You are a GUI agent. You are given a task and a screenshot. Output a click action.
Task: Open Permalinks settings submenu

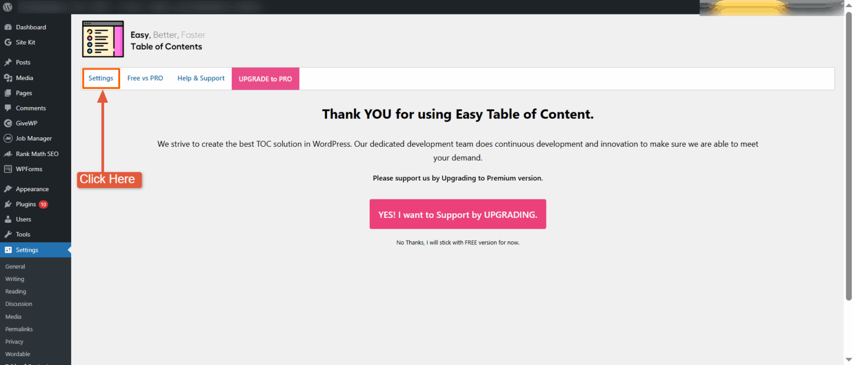point(19,329)
